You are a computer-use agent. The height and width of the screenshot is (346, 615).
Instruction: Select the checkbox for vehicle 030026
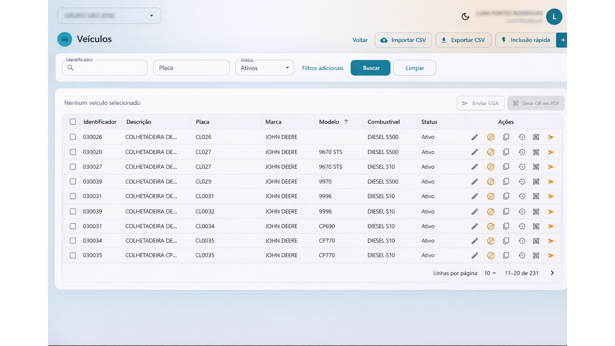tap(73, 137)
